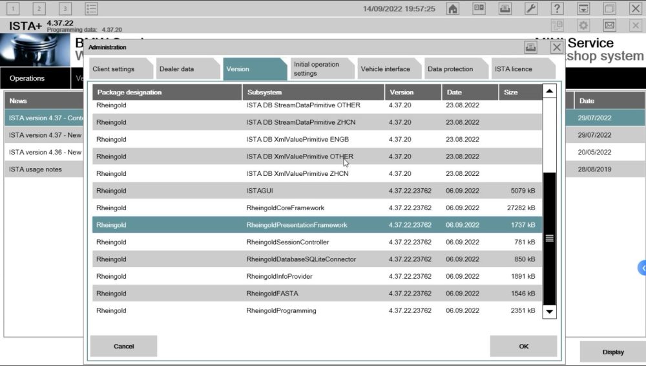
Task: Click the Operations tab in main window
Action: pos(36,78)
